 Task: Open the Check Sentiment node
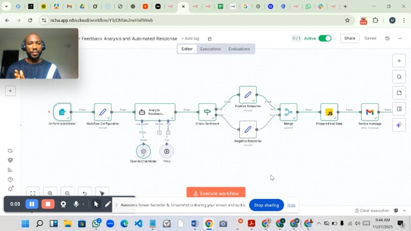[207, 112]
